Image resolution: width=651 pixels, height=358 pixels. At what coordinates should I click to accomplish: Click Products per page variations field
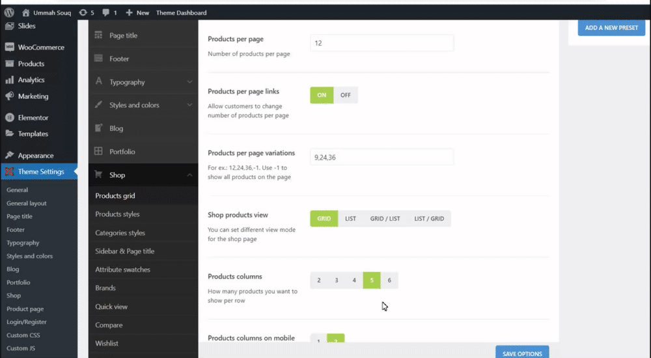381,157
